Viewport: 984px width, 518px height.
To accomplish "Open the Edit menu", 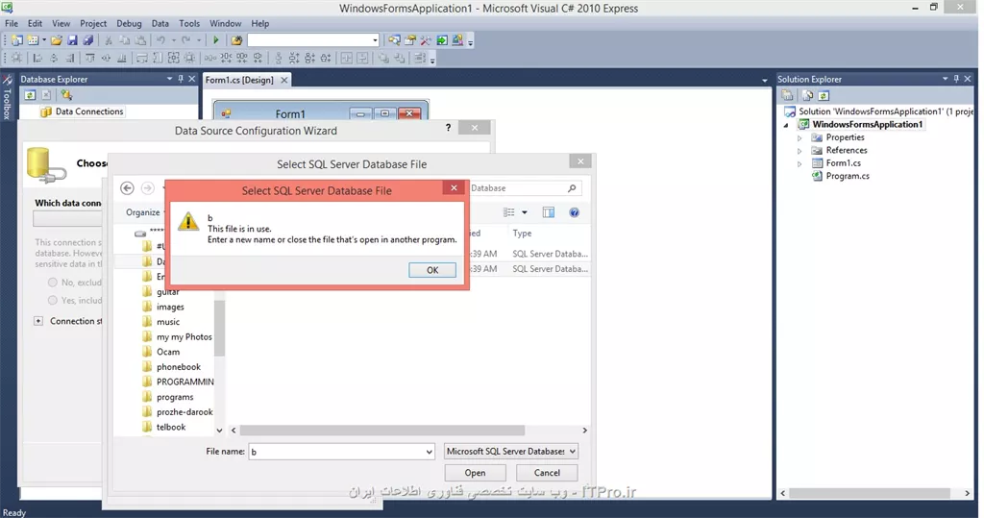I will [35, 23].
